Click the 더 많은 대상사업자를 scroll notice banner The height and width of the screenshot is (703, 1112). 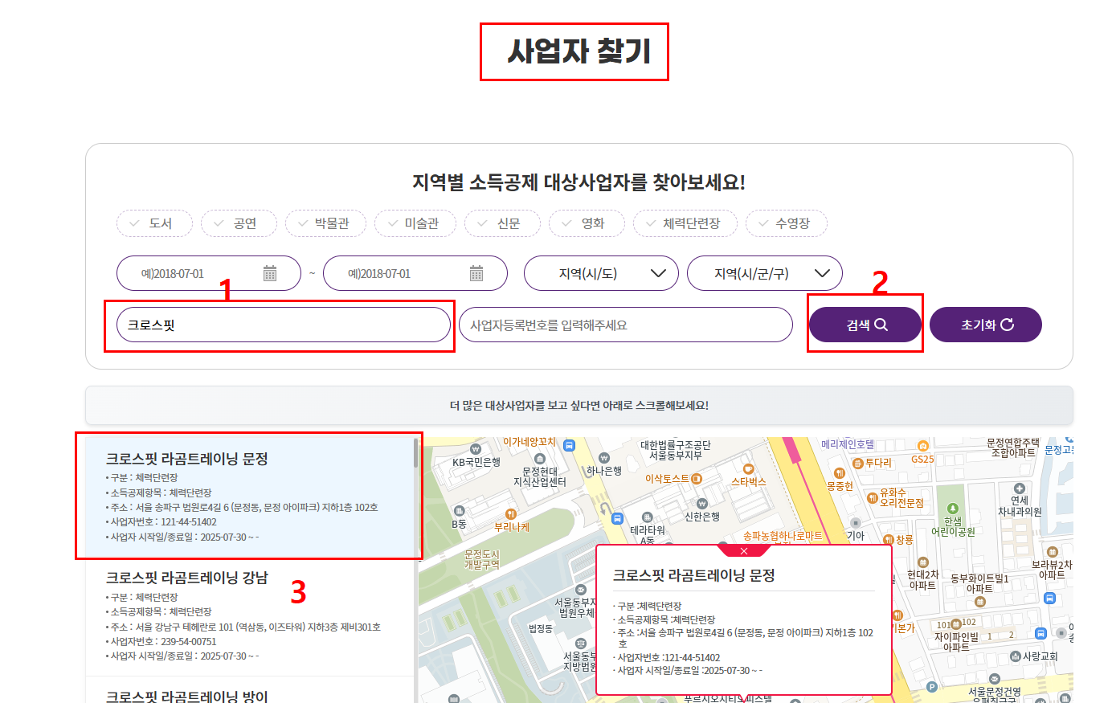coord(579,405)
